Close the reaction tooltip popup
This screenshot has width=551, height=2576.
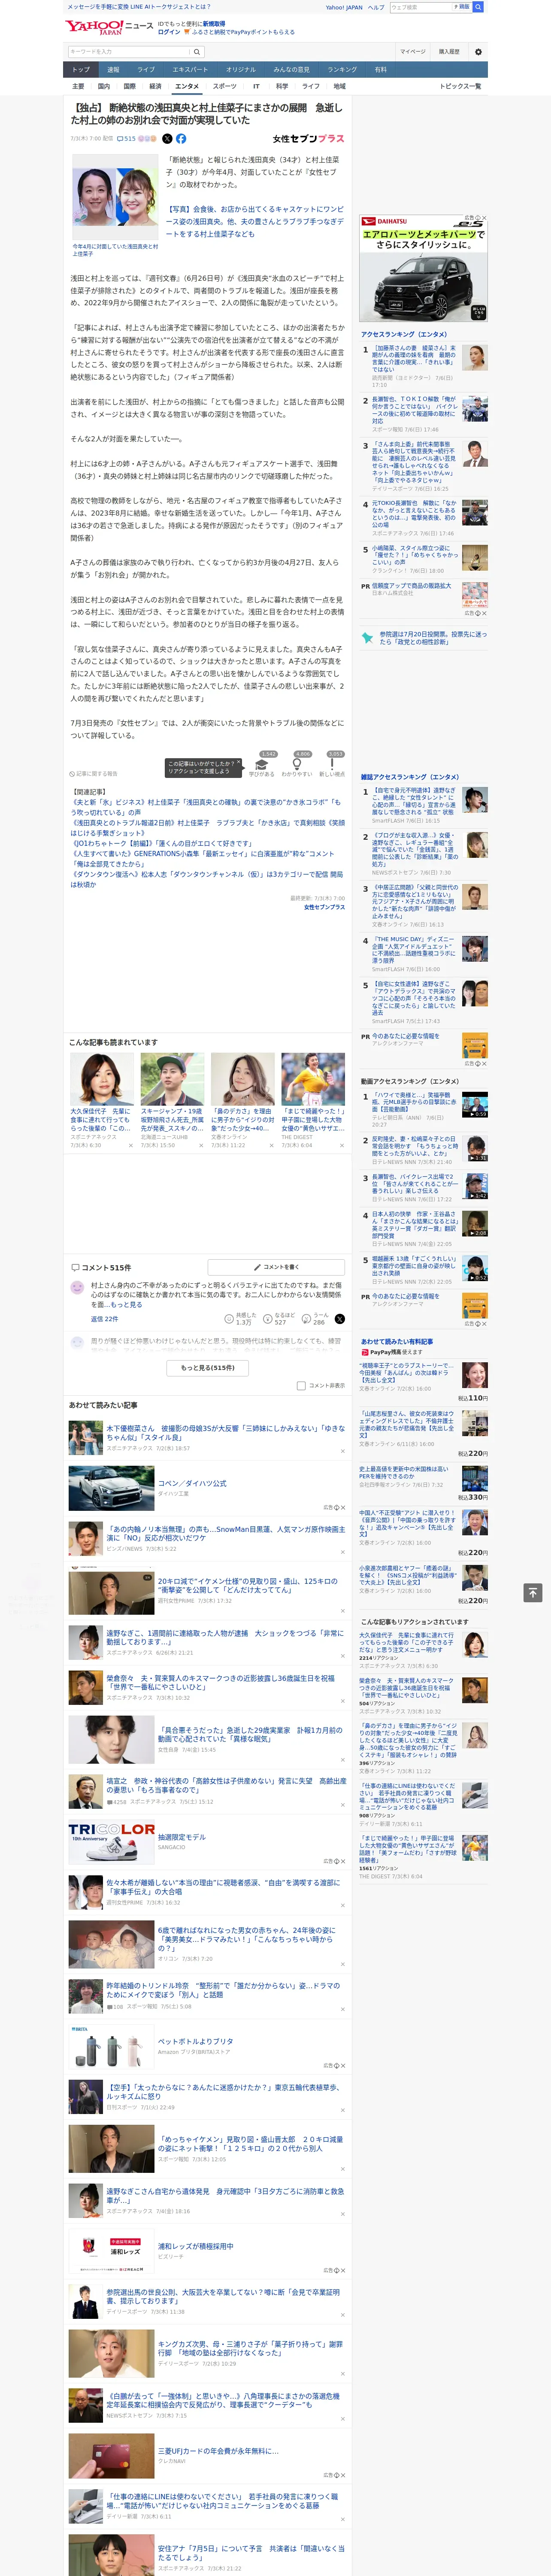point(238,763)
